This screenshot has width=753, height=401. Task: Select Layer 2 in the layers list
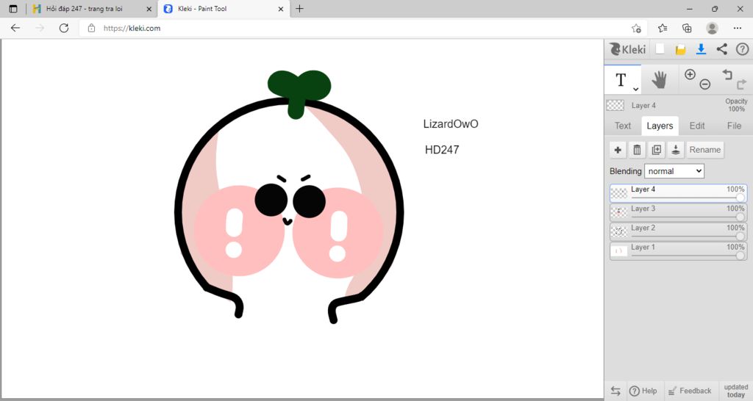(x=678, y=231)
